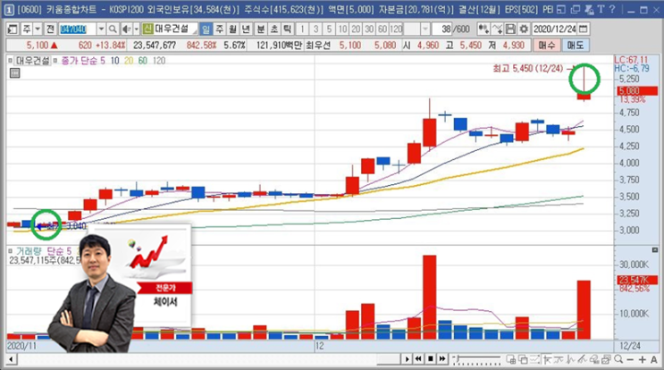Click the title bar duplicate window icon

[575, 9]
